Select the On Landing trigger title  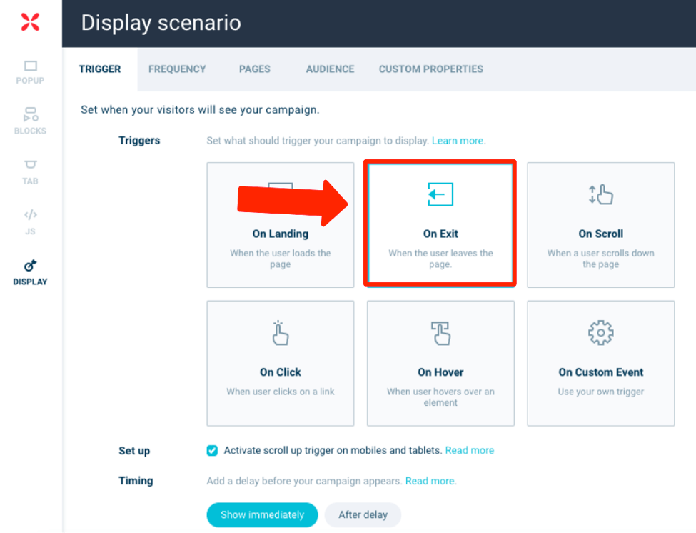(x=280, y=234)
